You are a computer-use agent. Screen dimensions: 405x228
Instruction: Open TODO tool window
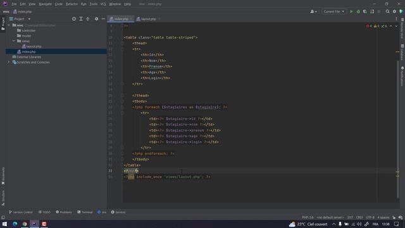[x=44, y=212]
